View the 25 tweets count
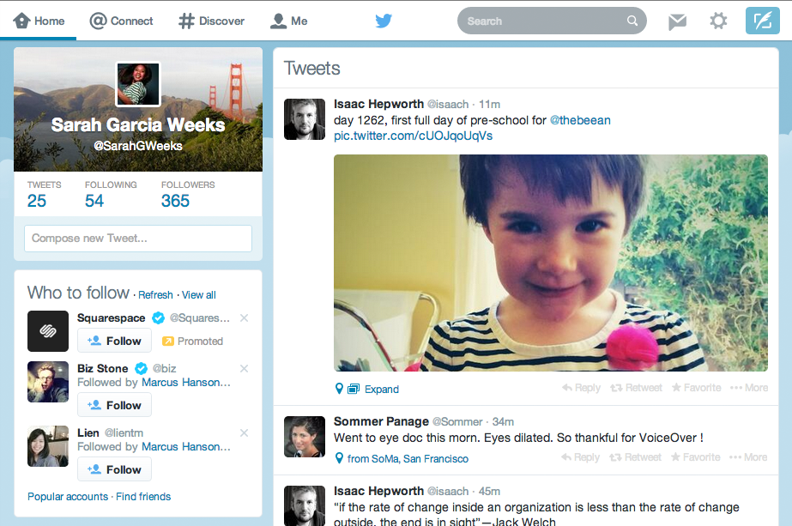 click(37, 201)
